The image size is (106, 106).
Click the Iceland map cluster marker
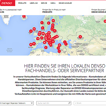[24, 16]
